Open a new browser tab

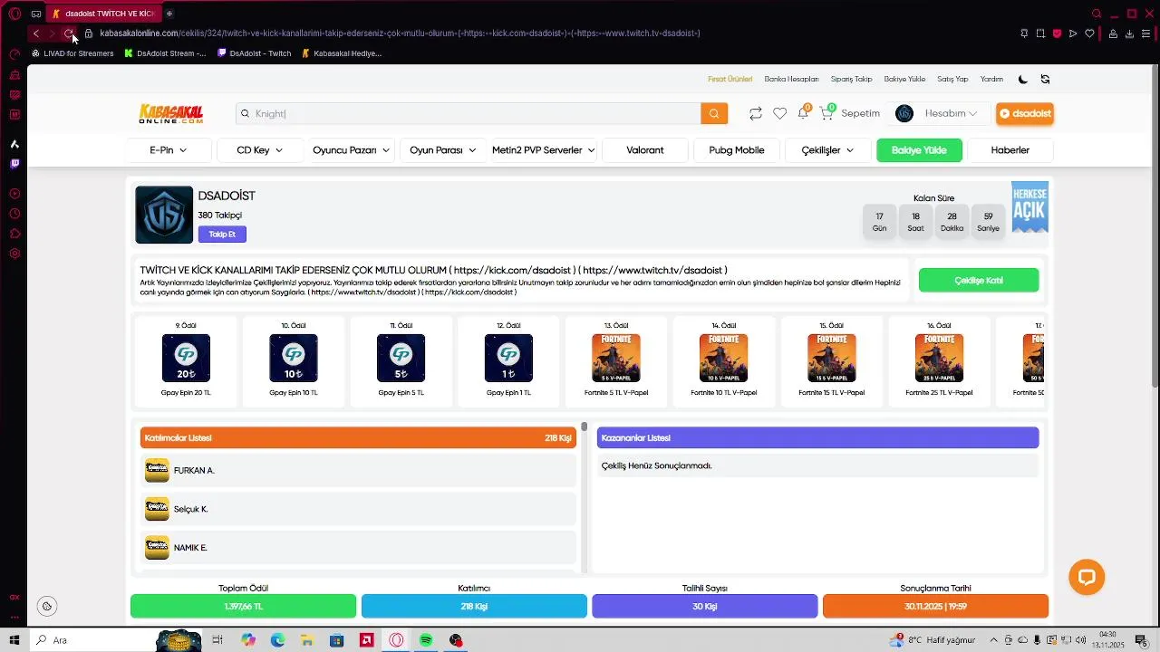169,14
